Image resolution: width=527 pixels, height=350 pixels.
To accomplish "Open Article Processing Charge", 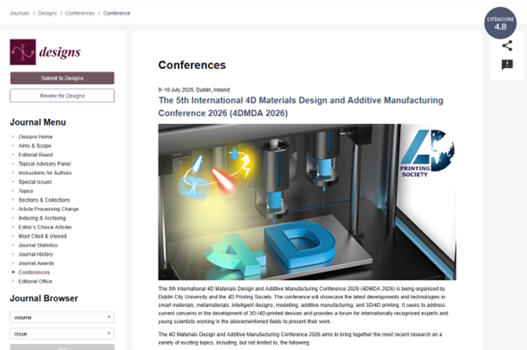I will [x=48, y=209].
